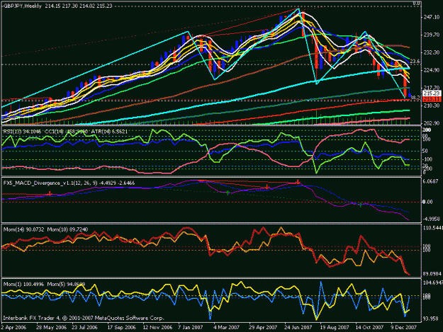
Task: Select the 217.70 price axis label
Action: point(432,88)
